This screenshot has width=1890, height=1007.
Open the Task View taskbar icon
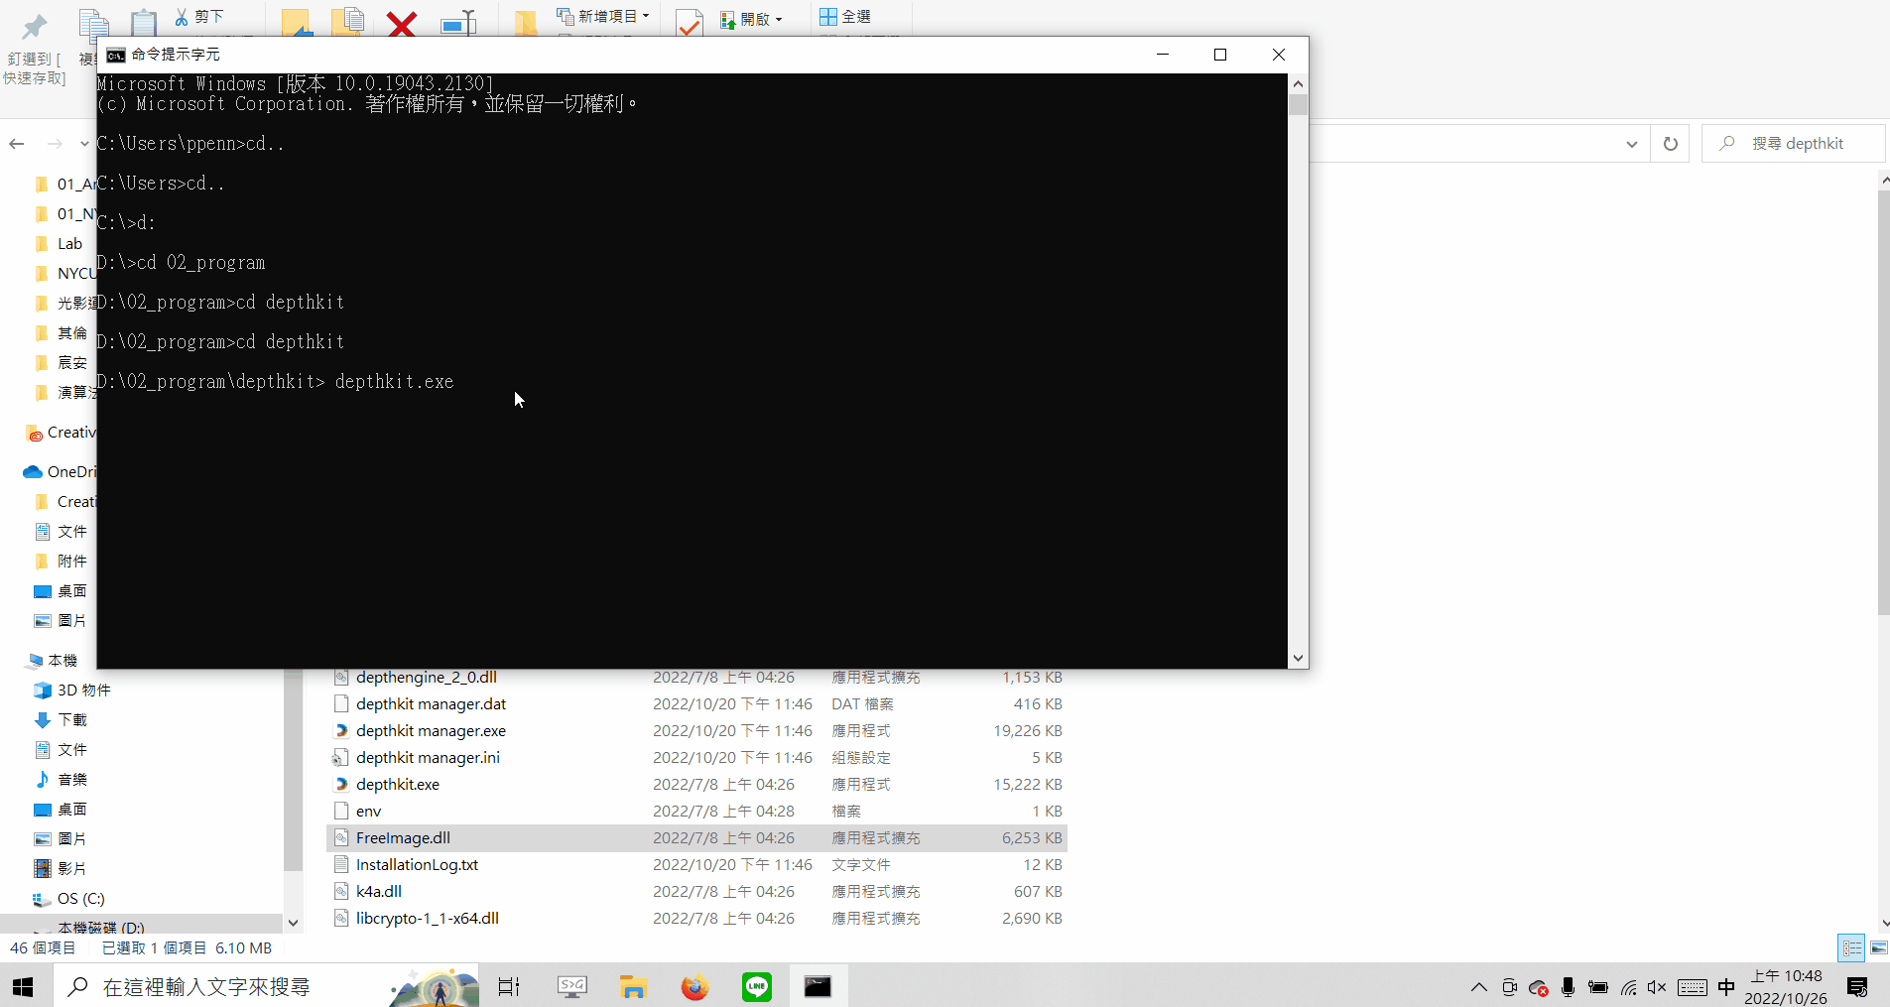509,986
